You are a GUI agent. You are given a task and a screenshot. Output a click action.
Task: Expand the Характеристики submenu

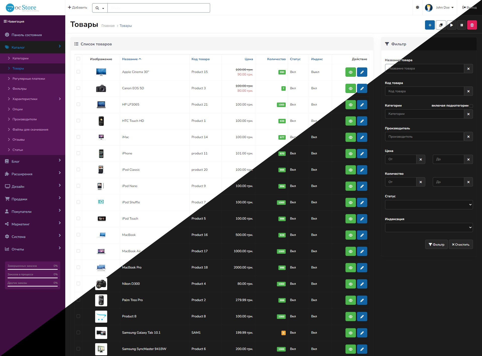tap(33, 99)
